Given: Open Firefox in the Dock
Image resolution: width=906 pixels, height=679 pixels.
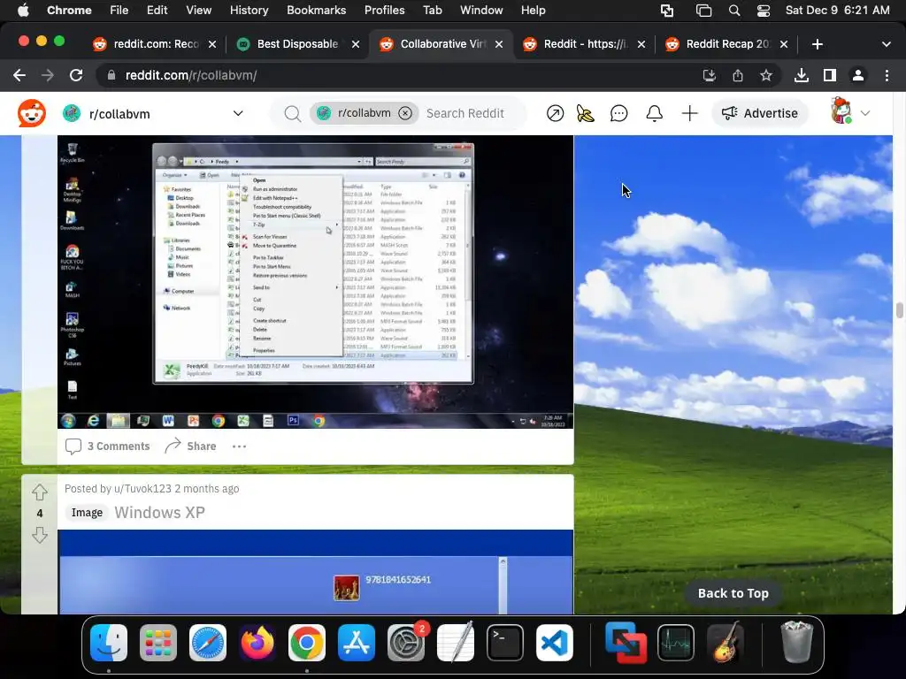Looking at the screenshot, I should tap(257, 643).
